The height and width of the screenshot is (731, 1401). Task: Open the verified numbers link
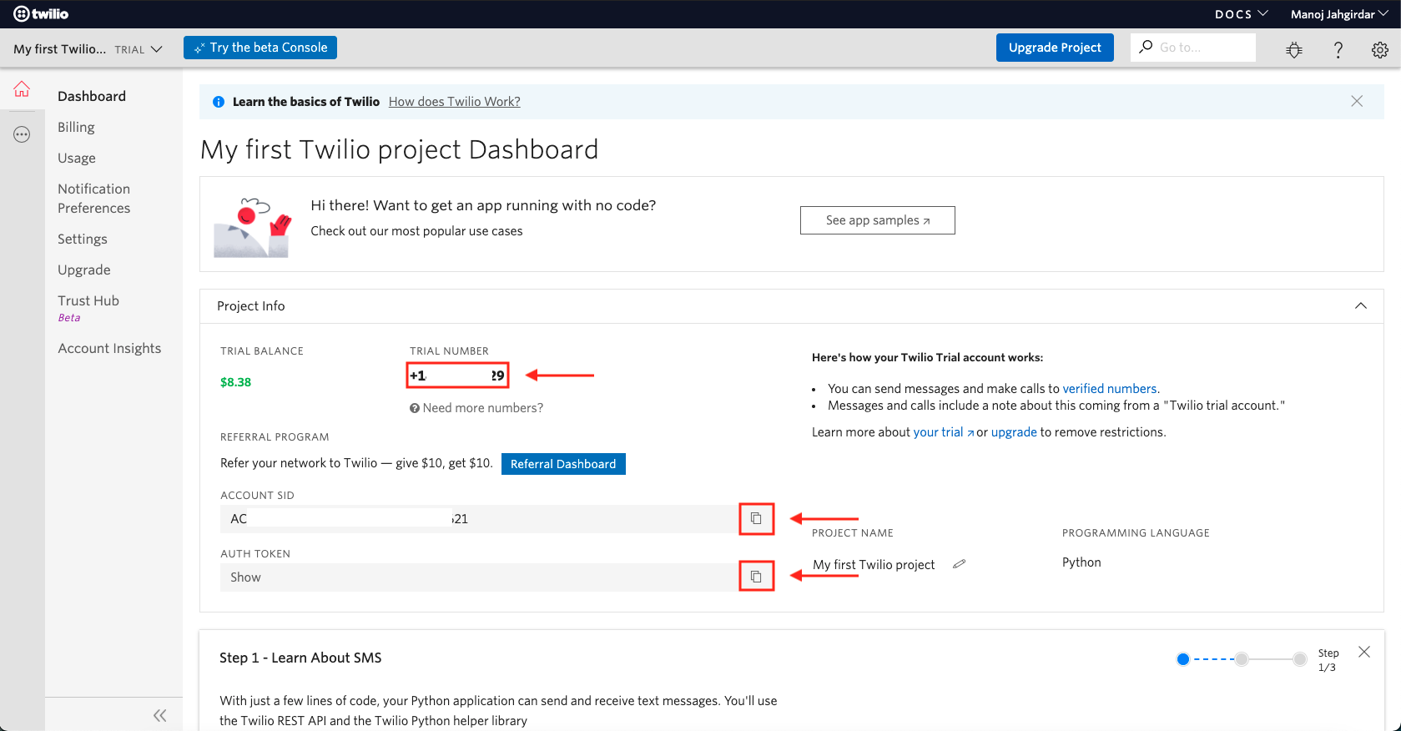(1110, 389)
